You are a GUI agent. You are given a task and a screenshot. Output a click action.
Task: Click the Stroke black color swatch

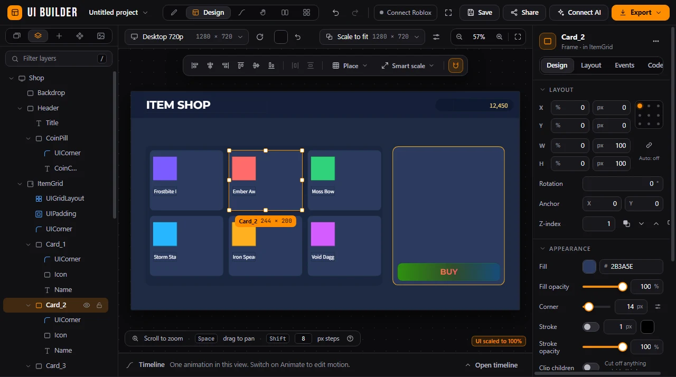tap(647, 327)
